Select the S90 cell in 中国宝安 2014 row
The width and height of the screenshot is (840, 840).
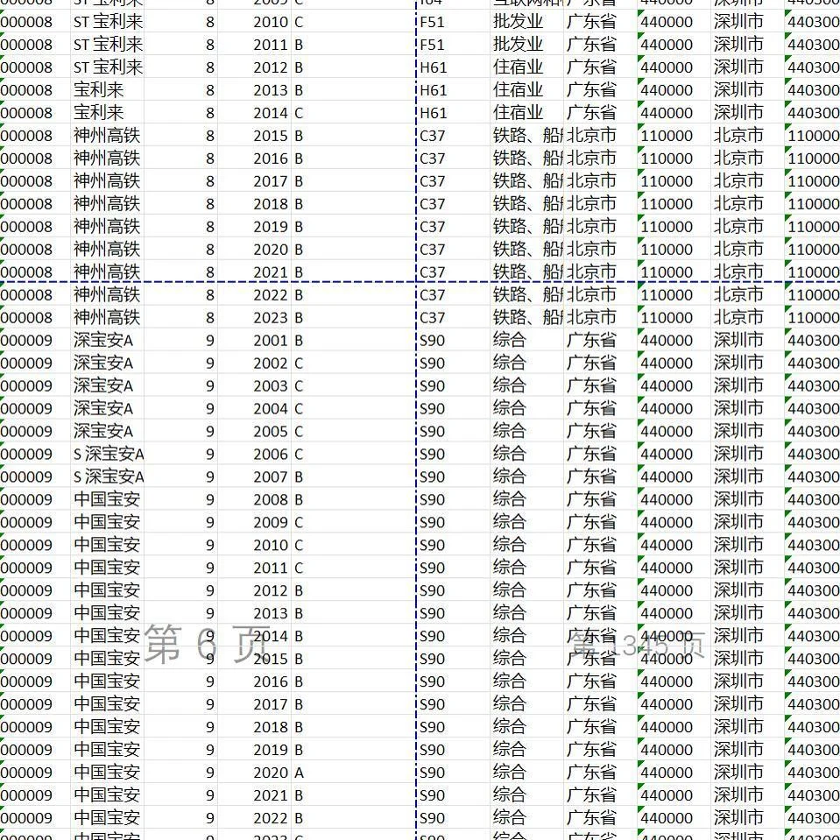coord(453,636)
